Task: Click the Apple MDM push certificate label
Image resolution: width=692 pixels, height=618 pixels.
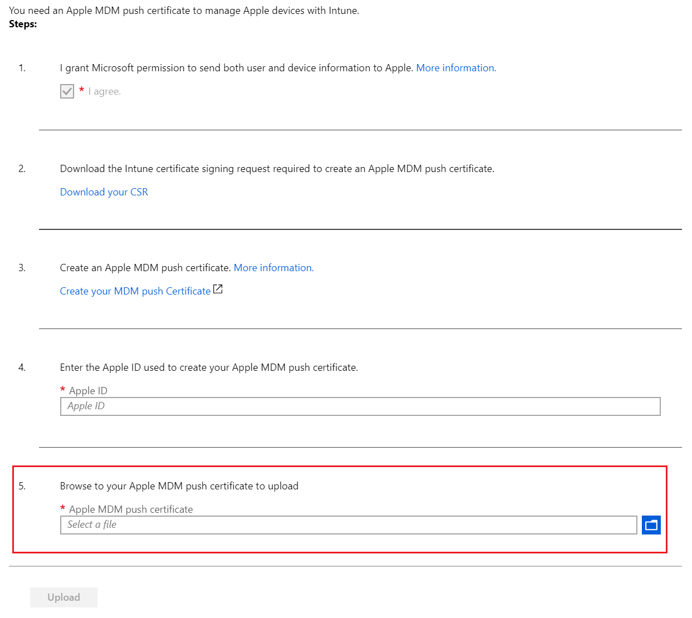Action: (x=131, y=509)
